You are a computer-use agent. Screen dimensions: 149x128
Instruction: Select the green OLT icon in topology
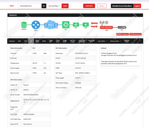click(x=66, y=25)
